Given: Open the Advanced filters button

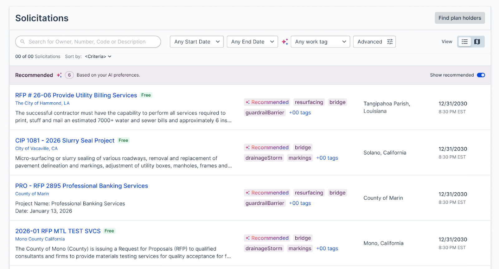Looking at the screenshot, I should [374, 42].
